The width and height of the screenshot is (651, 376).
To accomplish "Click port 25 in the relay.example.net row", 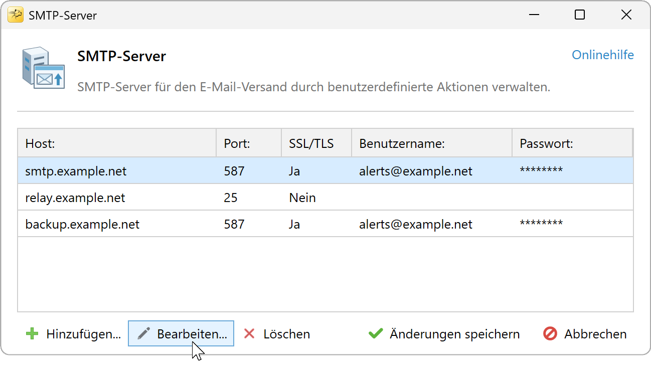I will 231,198.
